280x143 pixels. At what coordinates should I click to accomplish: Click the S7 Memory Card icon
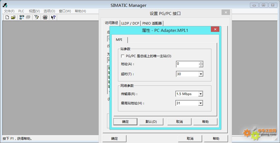tap(28, 17)
